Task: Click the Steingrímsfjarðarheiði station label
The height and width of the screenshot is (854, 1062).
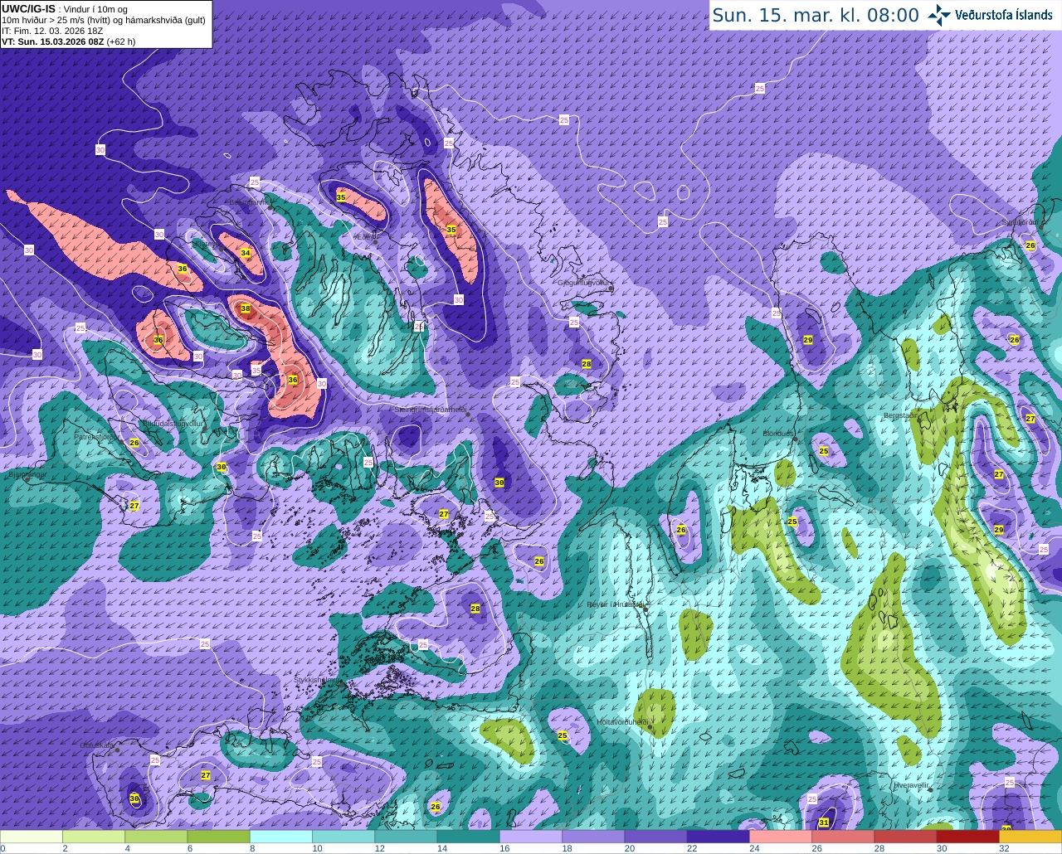Action: [x=430, y=409]
